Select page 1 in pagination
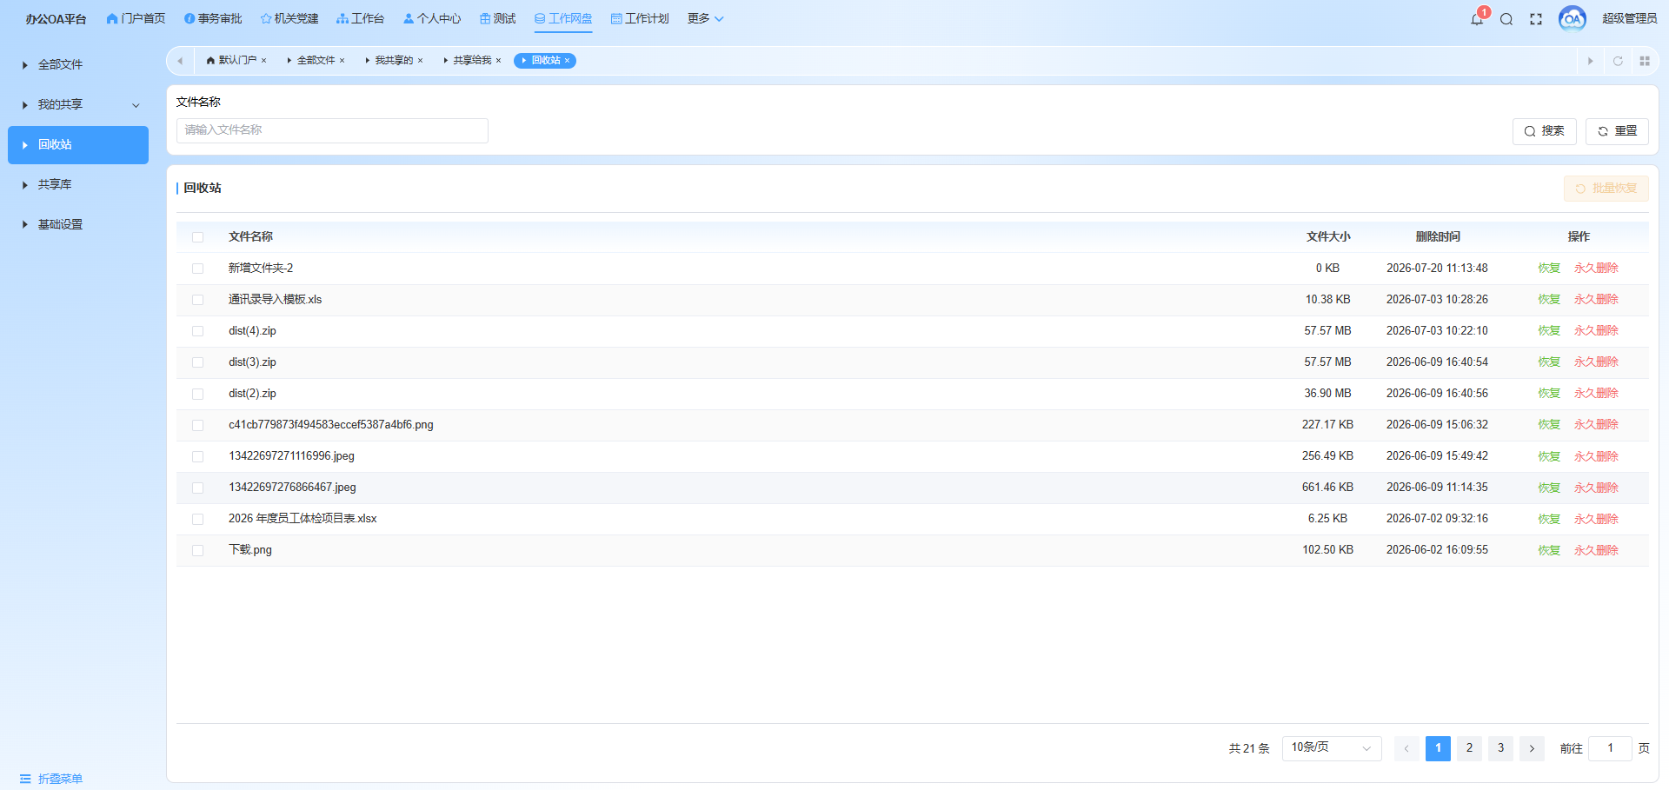This screenshot has width=1669, height=790. (x=1438, y=748)
